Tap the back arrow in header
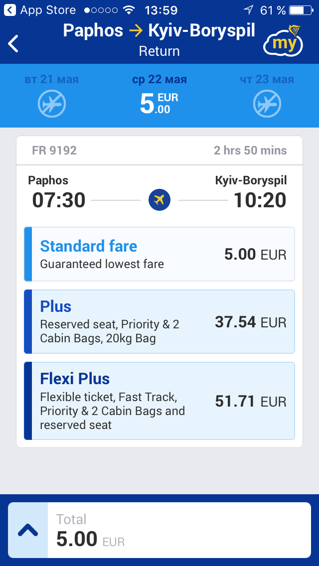This screenshot has height=566, width=319. pyautogui.click(x=13, y=43)
